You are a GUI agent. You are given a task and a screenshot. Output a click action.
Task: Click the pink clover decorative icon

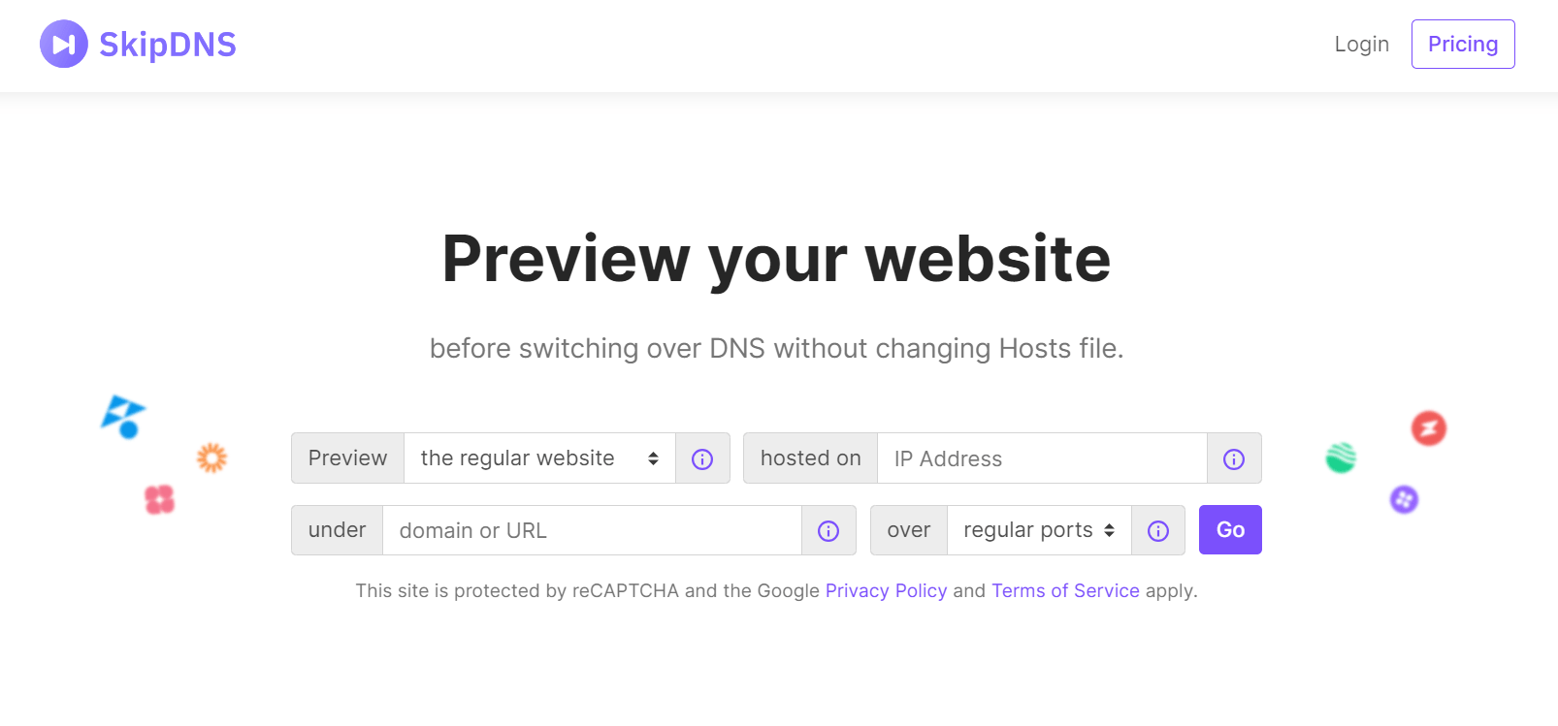coord(158,499)
